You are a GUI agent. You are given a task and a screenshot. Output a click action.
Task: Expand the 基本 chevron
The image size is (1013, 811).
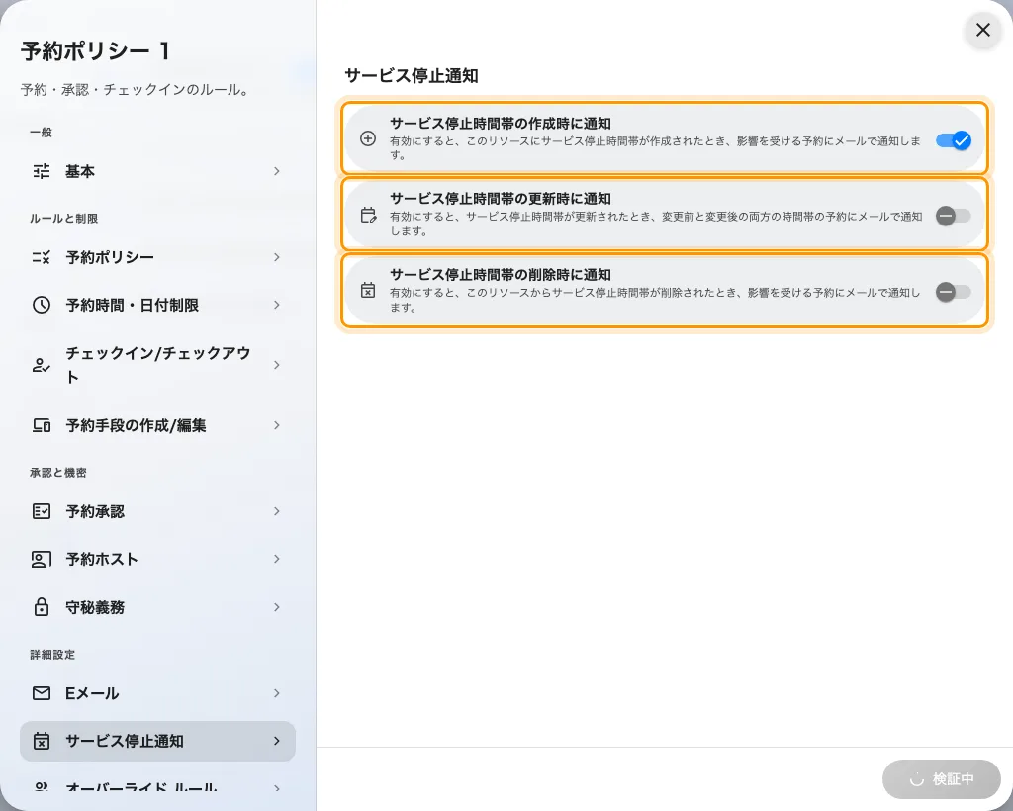tap(277, 171)
